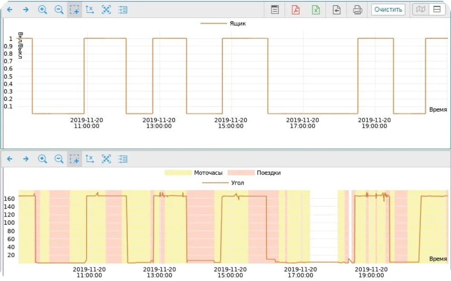Export report to PDF
This screenshot has height=281, width=451.
(x=295, y=9)
